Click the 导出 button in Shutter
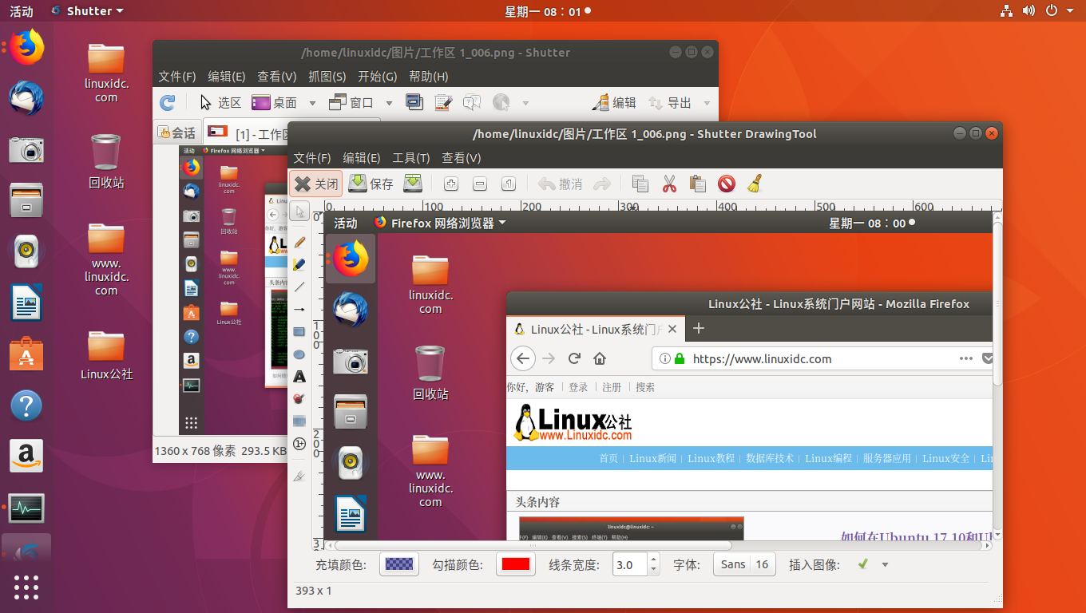Viewport: 1086px width, 613px height. [x=670, y=102]
